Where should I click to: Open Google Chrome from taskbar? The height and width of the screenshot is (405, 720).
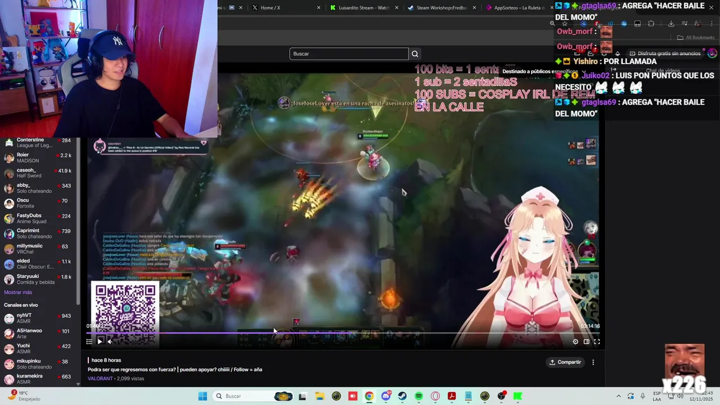tap(369, 396)
